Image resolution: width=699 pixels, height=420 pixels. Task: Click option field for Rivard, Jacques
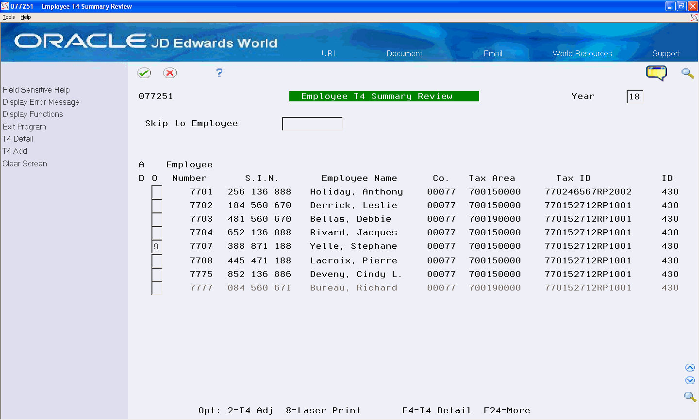[x=157, y=233]
